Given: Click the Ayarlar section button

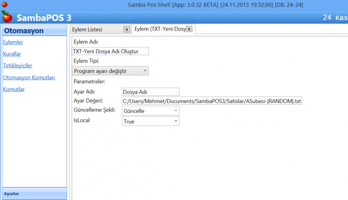Looking at the screenshot, I should [35, 193].
